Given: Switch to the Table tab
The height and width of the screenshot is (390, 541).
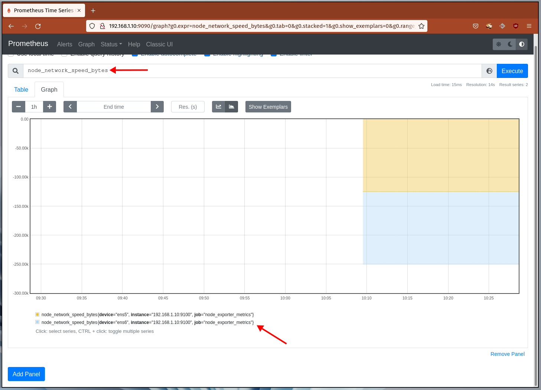Looking at the screenshot, I should [x=21, y=90].
